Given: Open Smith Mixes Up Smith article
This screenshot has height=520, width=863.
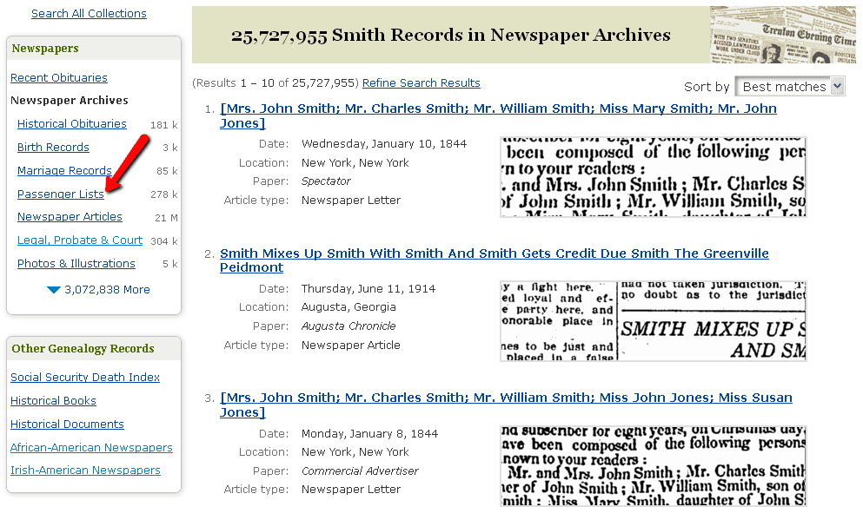Looking at the screenshot, I should click(x=495, y=260).
